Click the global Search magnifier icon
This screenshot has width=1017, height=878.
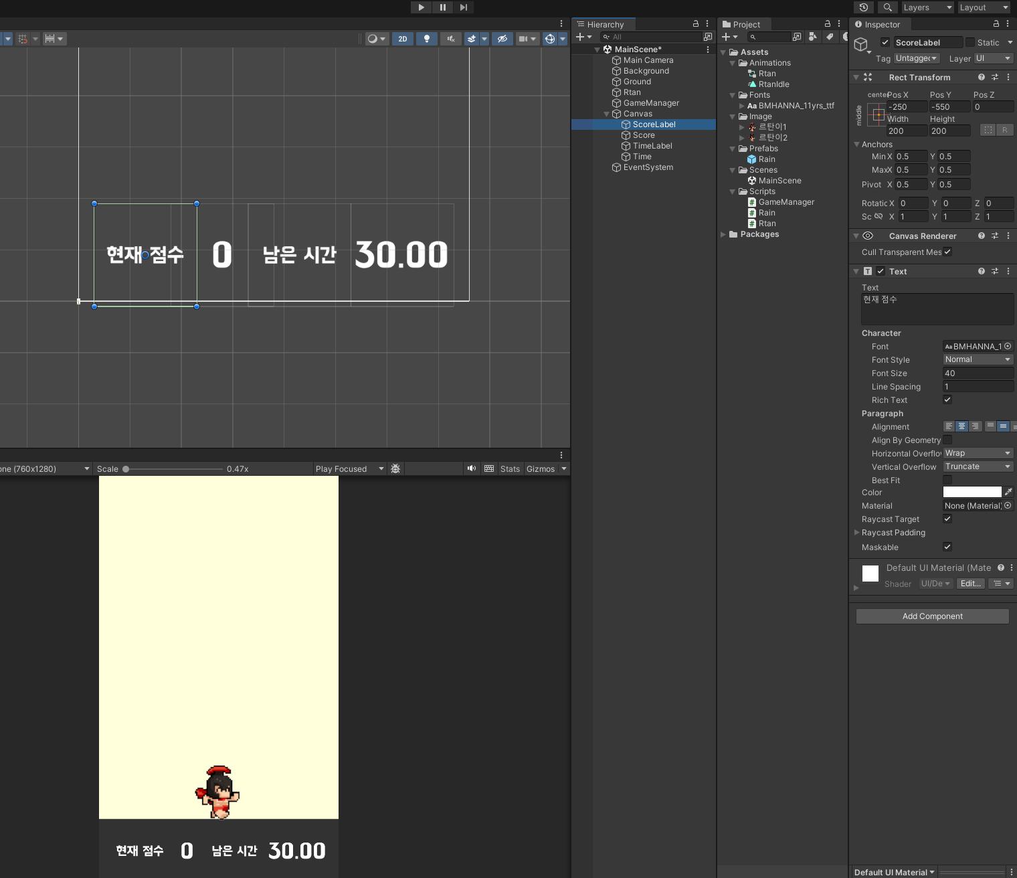887,7
